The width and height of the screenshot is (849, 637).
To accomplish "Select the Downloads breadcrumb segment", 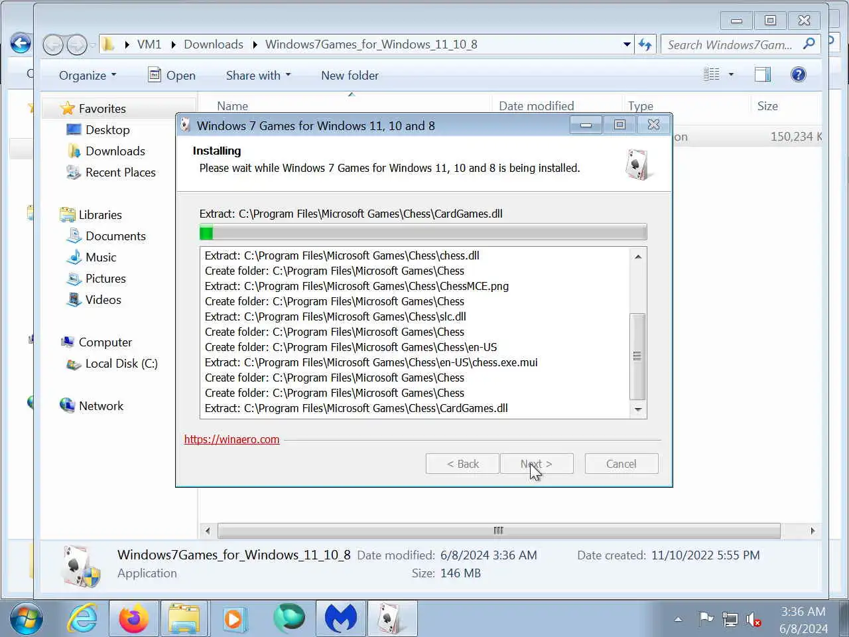I will click(214, 44).
